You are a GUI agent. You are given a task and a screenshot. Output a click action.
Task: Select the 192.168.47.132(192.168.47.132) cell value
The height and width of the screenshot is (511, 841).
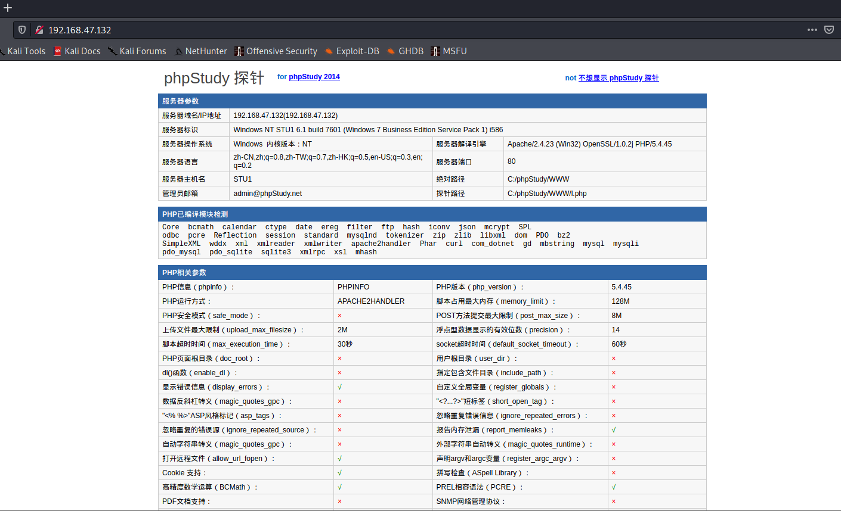point(286,116)
